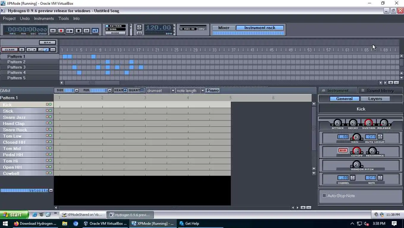Click the rewind transport button
The image size is (404, 228).
tap(53, 31)
